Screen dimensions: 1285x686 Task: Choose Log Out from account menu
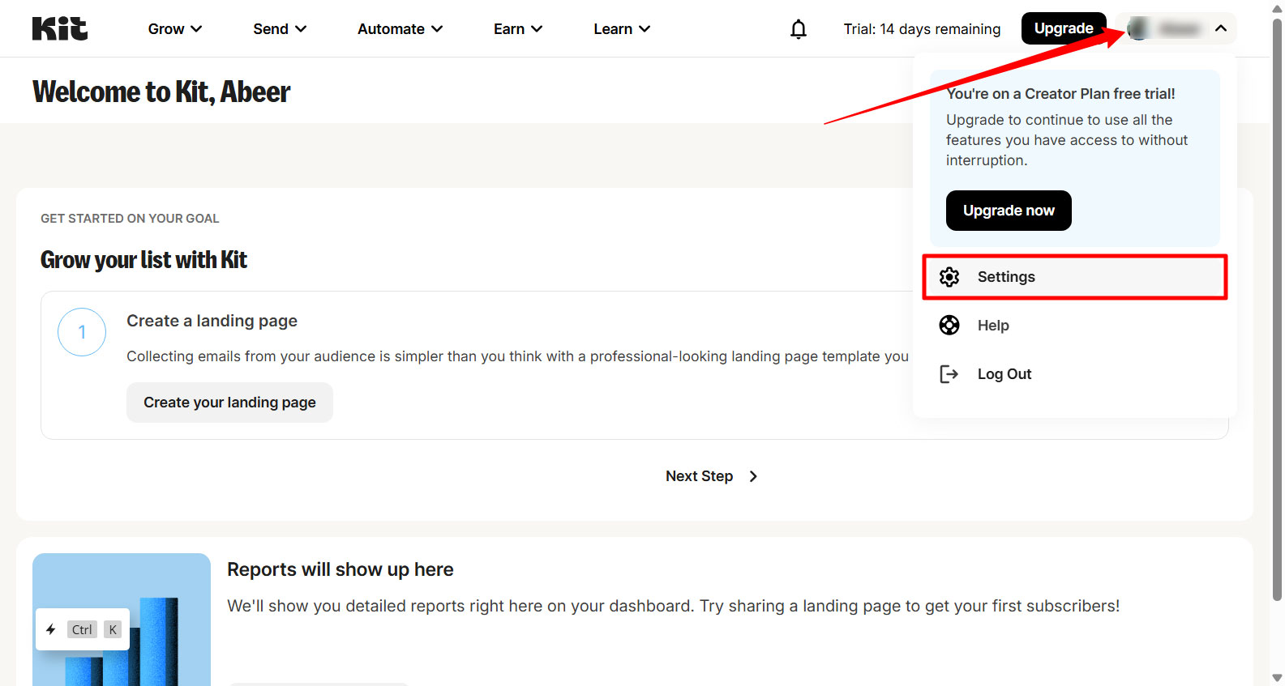1075,374
